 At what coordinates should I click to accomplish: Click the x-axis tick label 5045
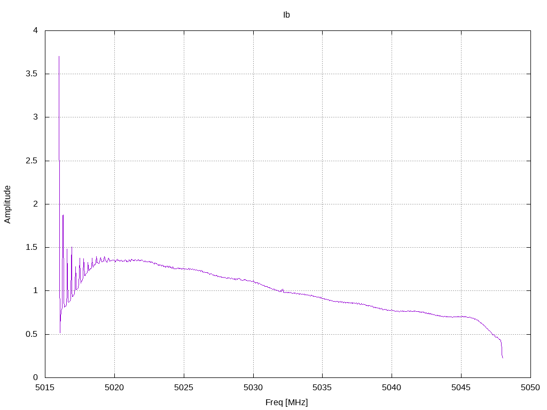click(461, 388)
